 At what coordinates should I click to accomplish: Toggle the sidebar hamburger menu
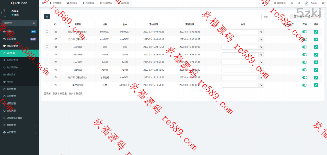click(43, 3)
